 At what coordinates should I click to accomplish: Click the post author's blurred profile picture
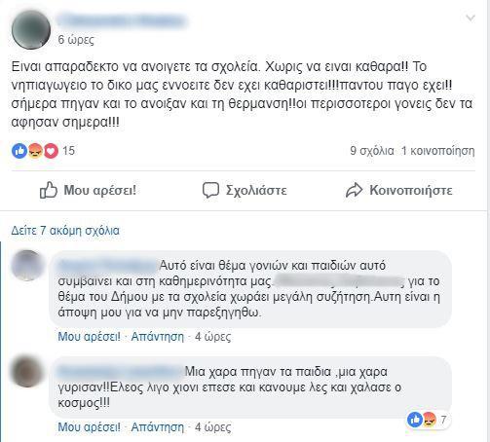[31, 29]
